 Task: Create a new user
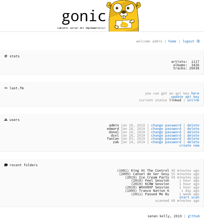[189, 146]
